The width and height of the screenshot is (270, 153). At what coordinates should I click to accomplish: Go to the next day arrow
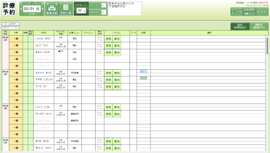click(x=43, y=9)
